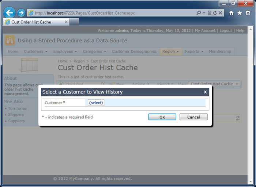Open the browser Tools gear icon
Screen dimensions: 256x187
248,13
